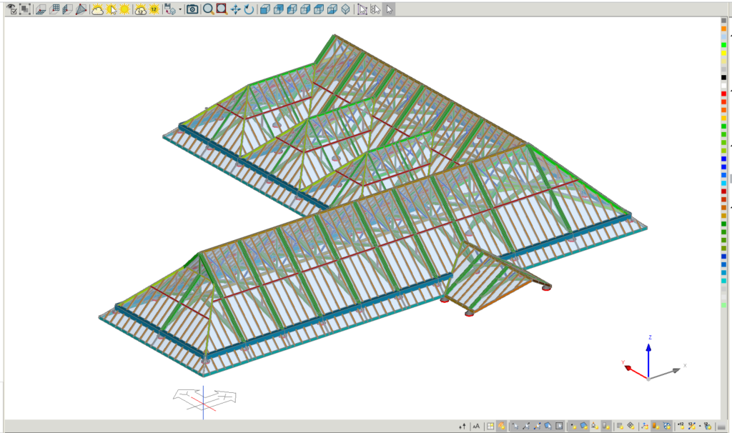Select the rotate view tool

pos(249,9)
